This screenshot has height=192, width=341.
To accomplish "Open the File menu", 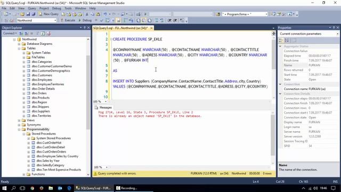I will point(4,9).
